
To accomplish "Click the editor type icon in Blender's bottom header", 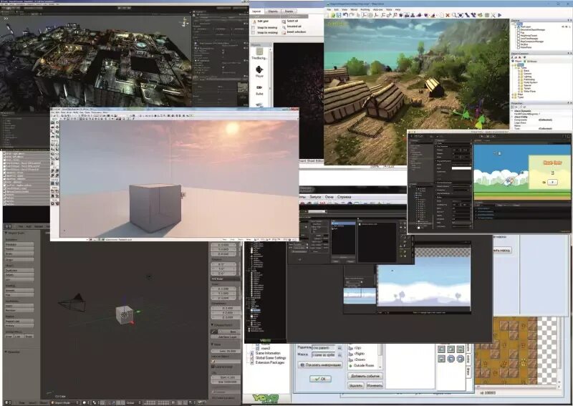I will coord(8,402).
